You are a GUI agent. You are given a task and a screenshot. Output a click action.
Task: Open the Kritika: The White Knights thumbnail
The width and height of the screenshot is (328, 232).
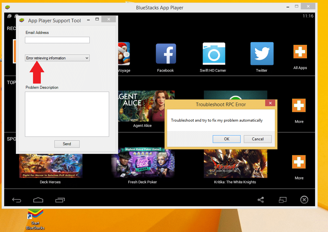coord(235,164)
